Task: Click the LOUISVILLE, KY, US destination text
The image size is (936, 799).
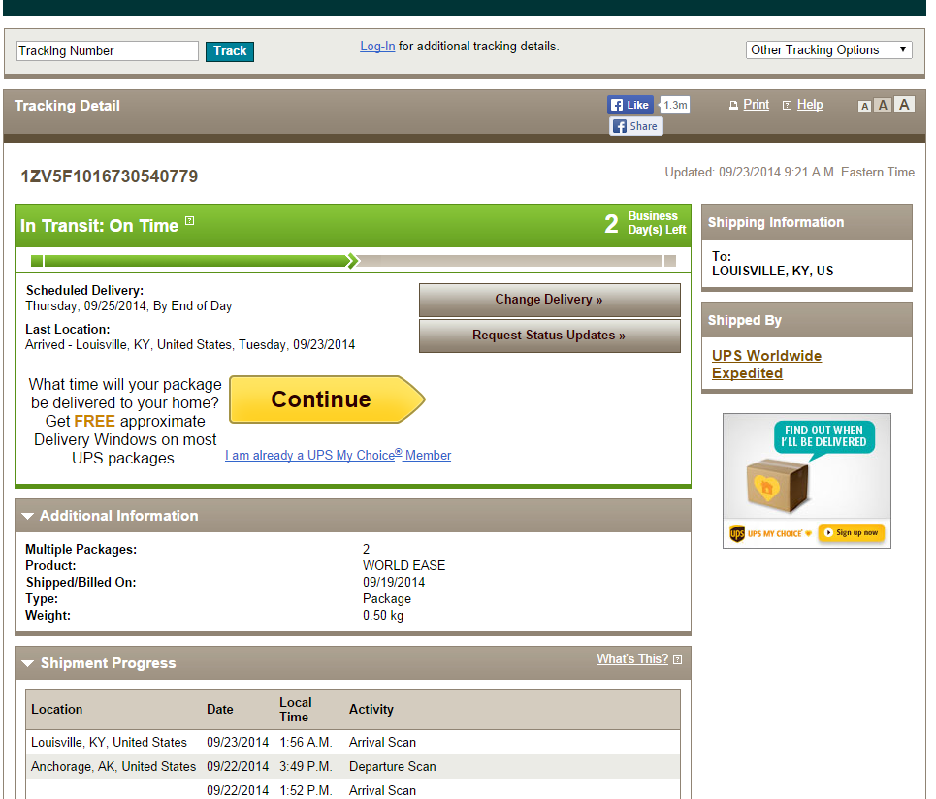Action: click(772, 271)
